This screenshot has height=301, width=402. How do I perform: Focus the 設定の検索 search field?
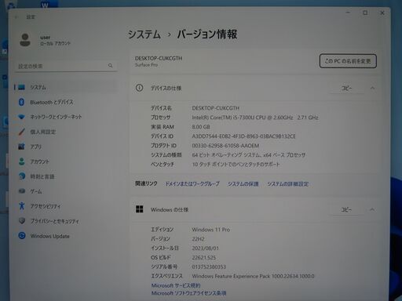click(65, 66)
